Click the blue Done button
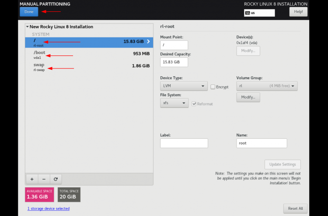This screenshot has width=328, height=216. coord(29,12)
